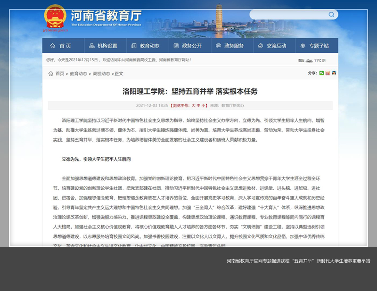
Task: Click the 交流互动 icon in navigation bar
Action: (x=261, y=46)
